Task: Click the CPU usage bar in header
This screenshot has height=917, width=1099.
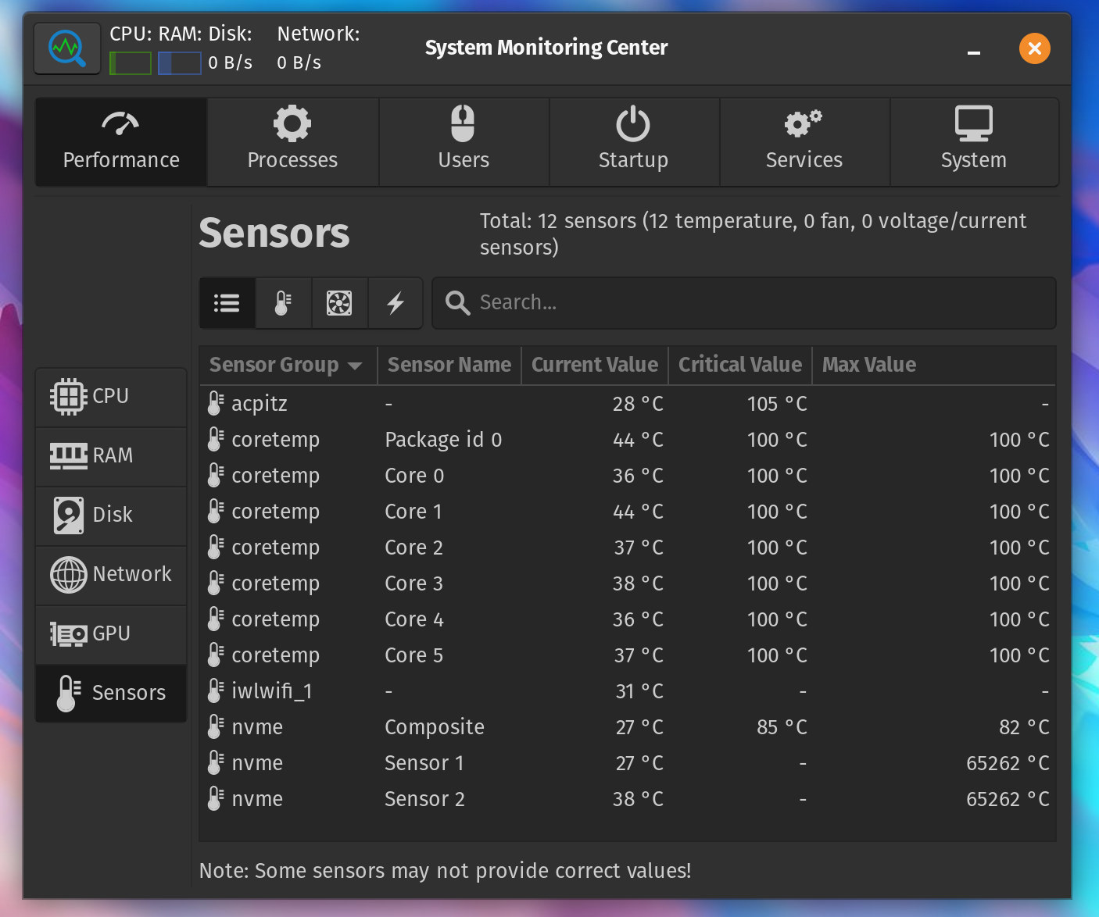Action: (131, 63)
